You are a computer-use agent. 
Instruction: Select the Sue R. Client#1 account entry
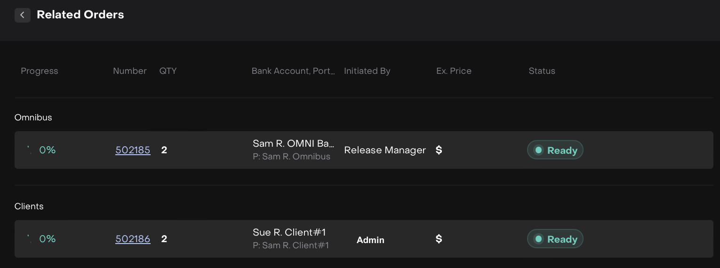(289, 232)
